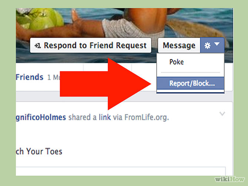Choose Report/Block... in the dropdown menu
Screen dimensions: 248x186
tap(191, 83)
